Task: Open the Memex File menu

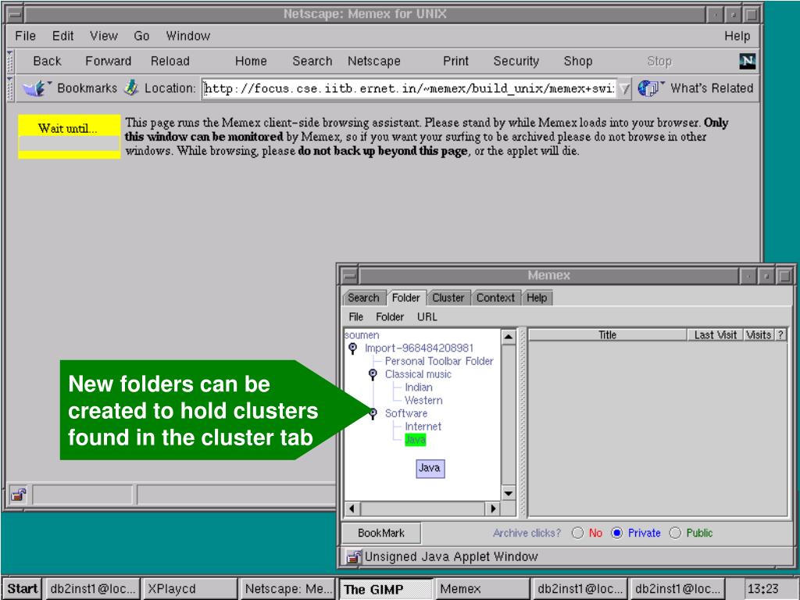Action: click(355, 317)
